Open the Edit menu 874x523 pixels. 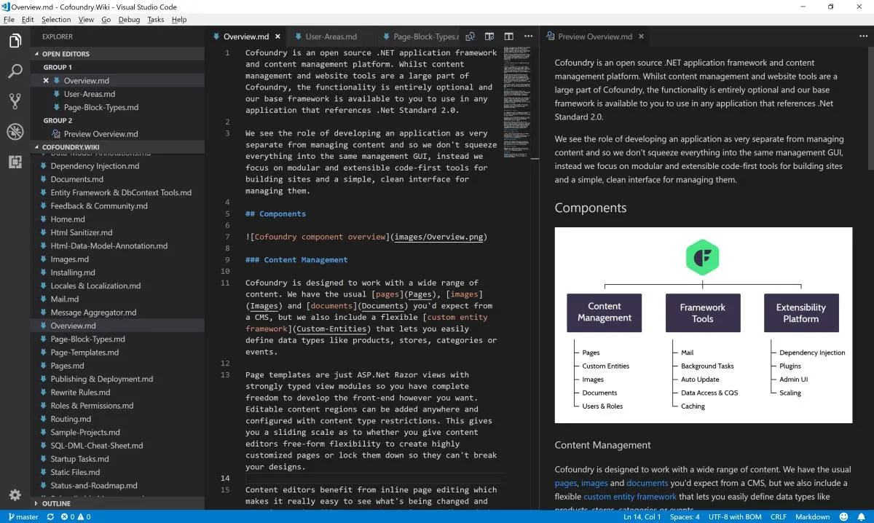coord(28,20)
